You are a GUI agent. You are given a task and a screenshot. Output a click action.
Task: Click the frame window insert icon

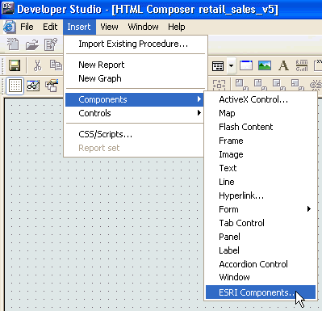pos(246,65)
